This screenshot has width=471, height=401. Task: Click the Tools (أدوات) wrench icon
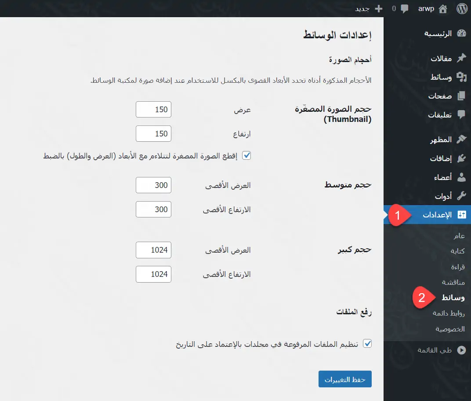point(461,196)
